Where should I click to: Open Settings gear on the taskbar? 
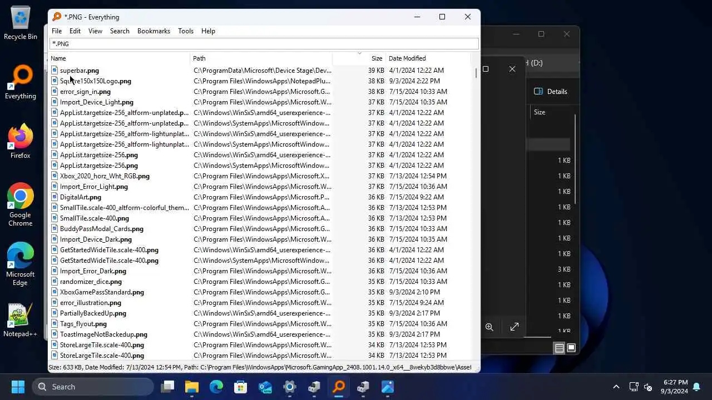pyautogui.click(x=290, y=387)
